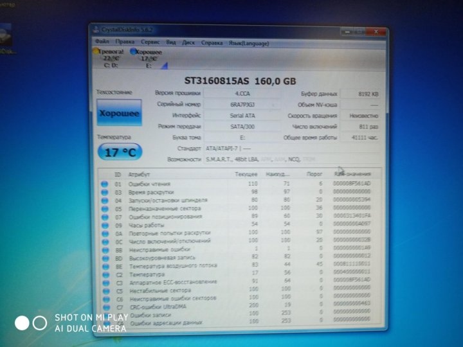
Task: Click status icon for 'Температура' C2 row
Action: pyautogui.click(x=104, y=274)
